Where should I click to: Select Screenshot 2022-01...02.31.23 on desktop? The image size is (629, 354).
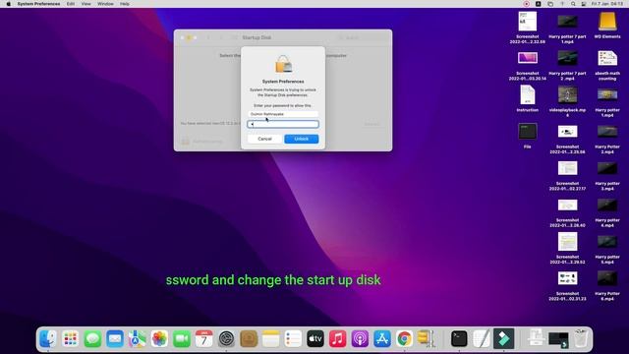click(x=567, y=285)
